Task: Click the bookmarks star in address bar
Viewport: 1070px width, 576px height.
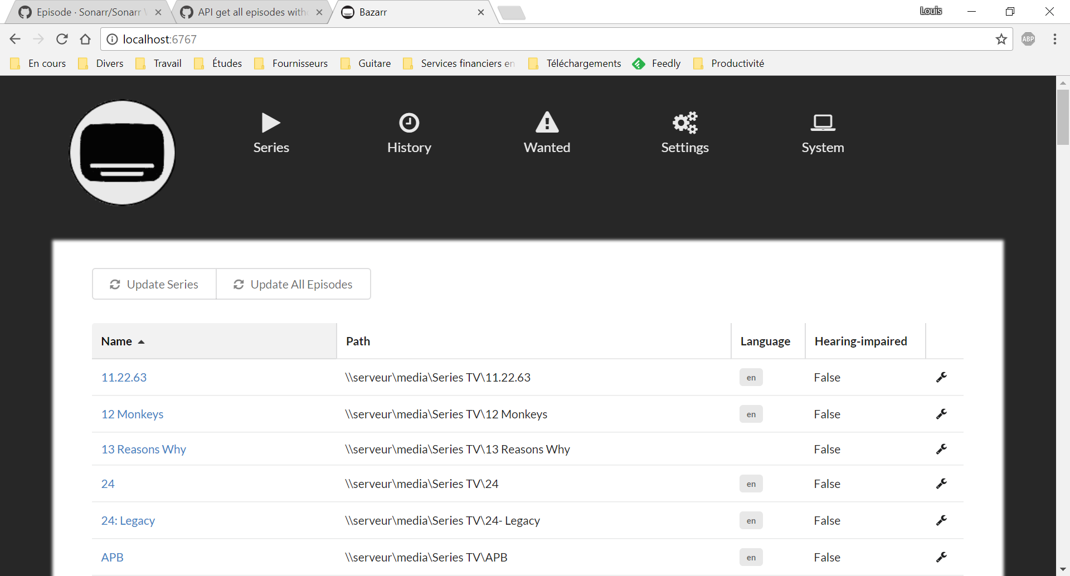Action: tap(1001, 39)
